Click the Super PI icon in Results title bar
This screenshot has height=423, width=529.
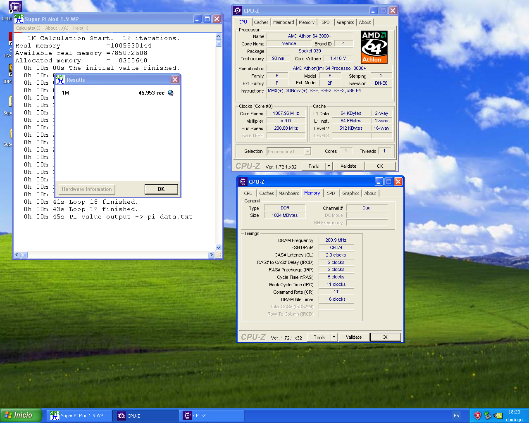[60, 79]
